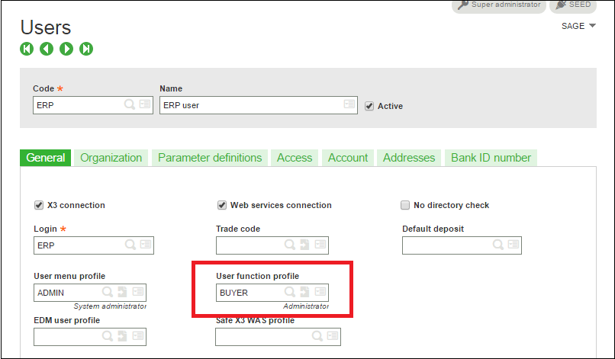The image size is (615, 359).
Task: Click actions icon in EDM user profile
Action: point(137,335)
